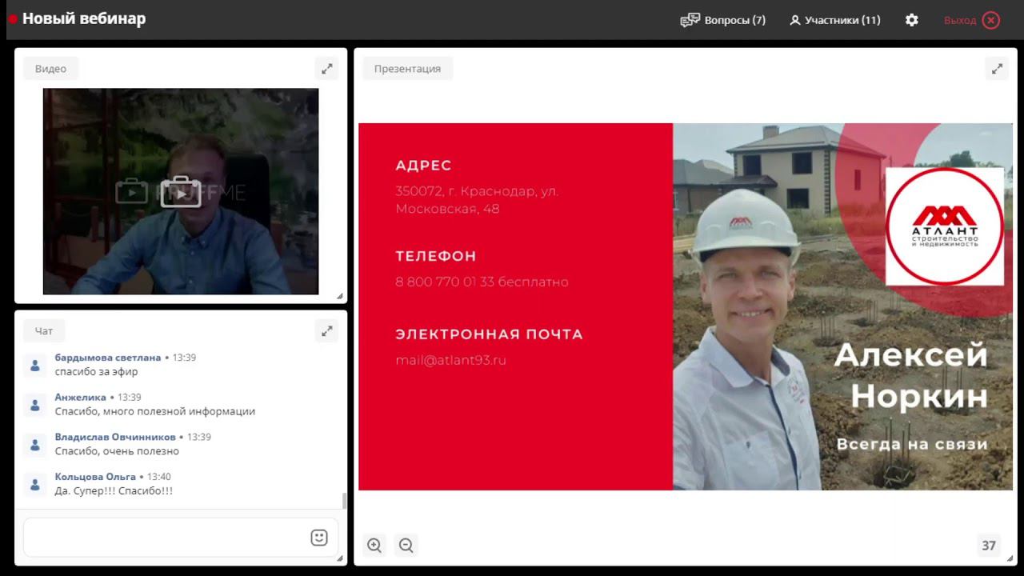
Task: Click the red circled X exit icon
Action: (x=991, y=20)
